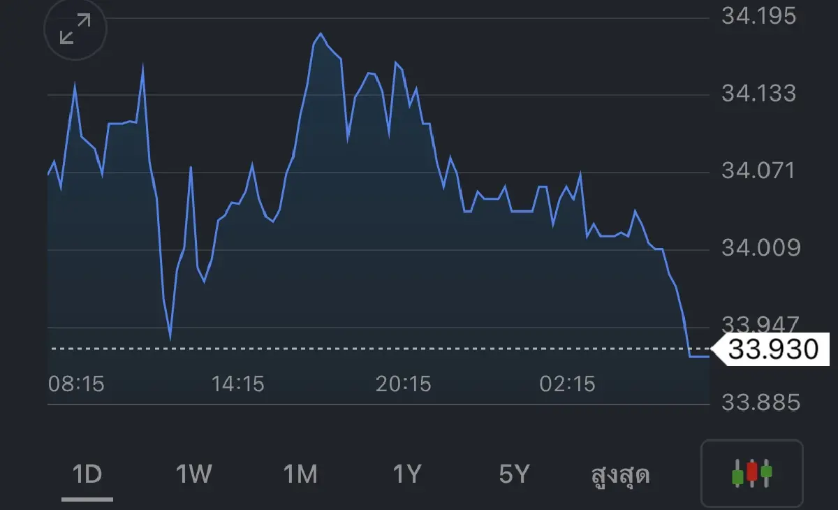Select the 5Y time range tab
Image resolution: width=838 pixels, height=510 pixels.
point(515,475)
